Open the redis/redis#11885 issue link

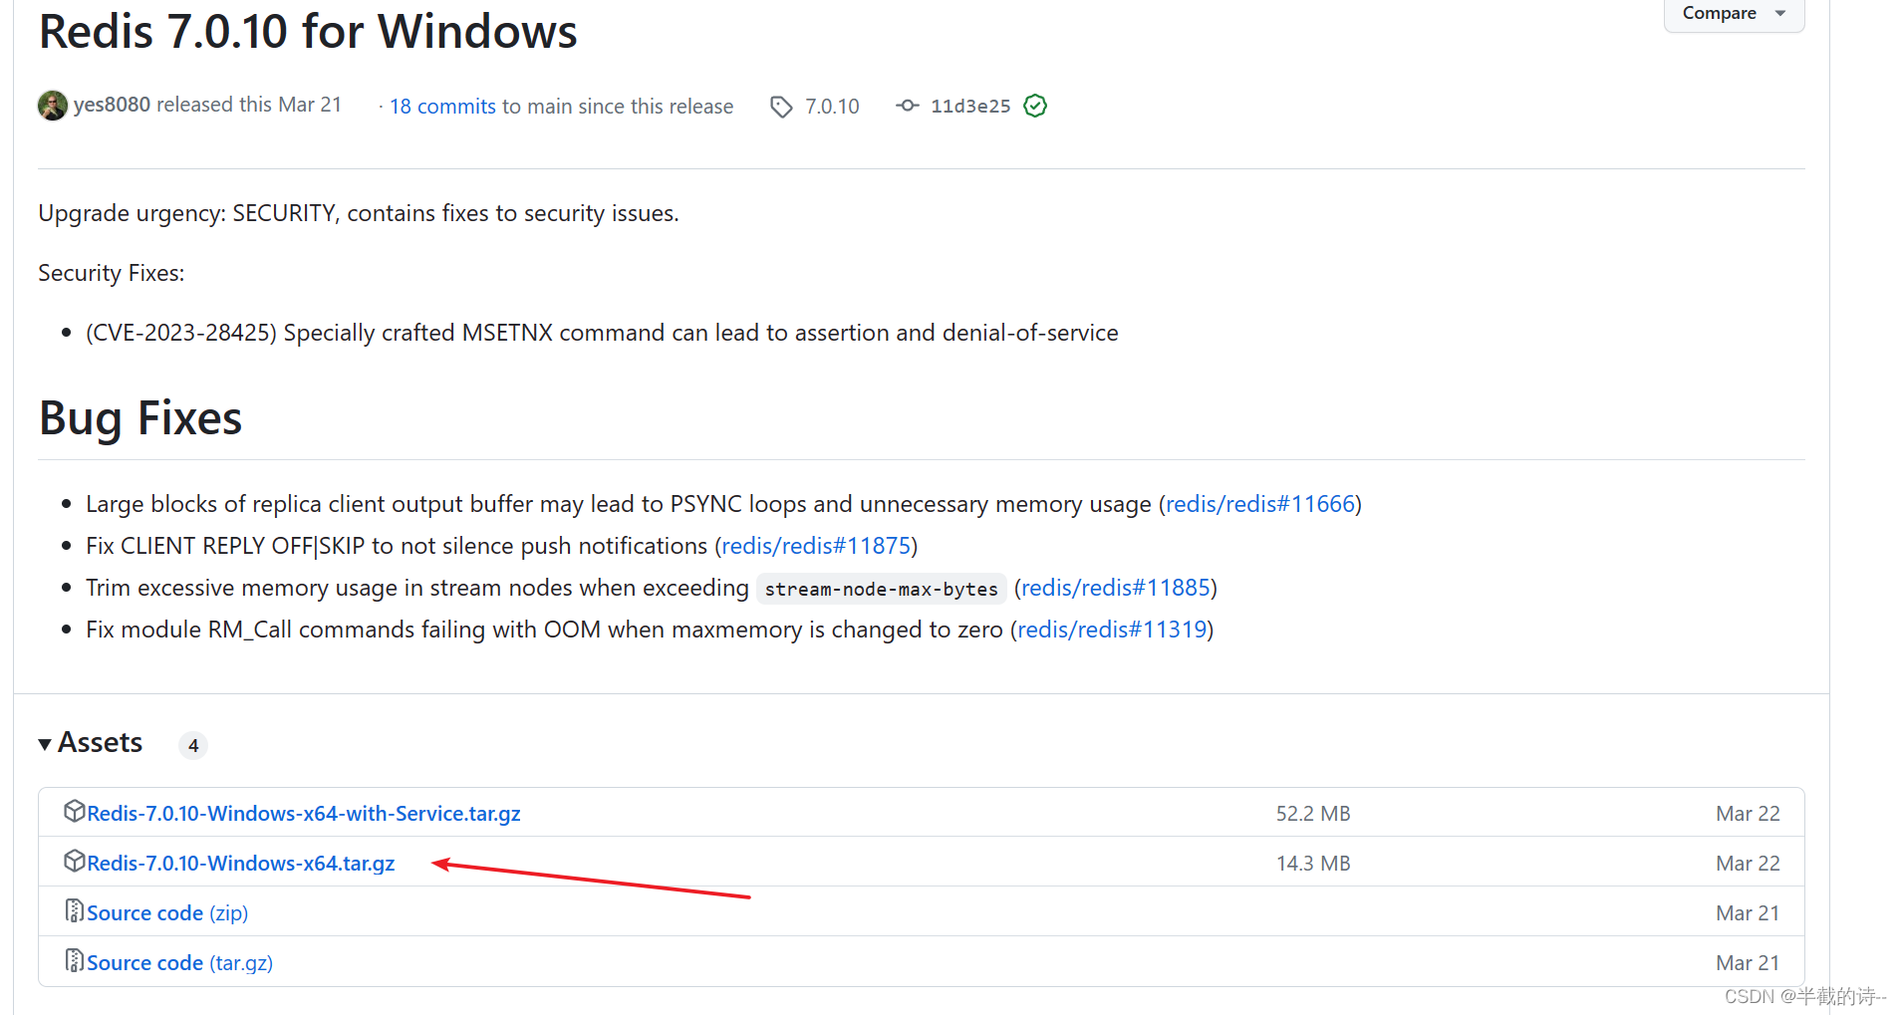pyautogui.click(x=1116, y=587)
